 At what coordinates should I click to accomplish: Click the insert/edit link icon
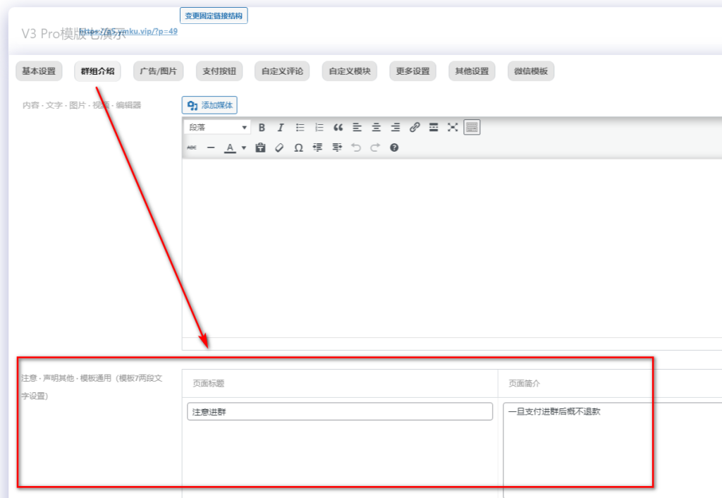pos(415,128)
